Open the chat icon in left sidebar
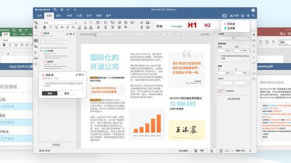Viewport: 291px width, 163px height. pos(36,47)
